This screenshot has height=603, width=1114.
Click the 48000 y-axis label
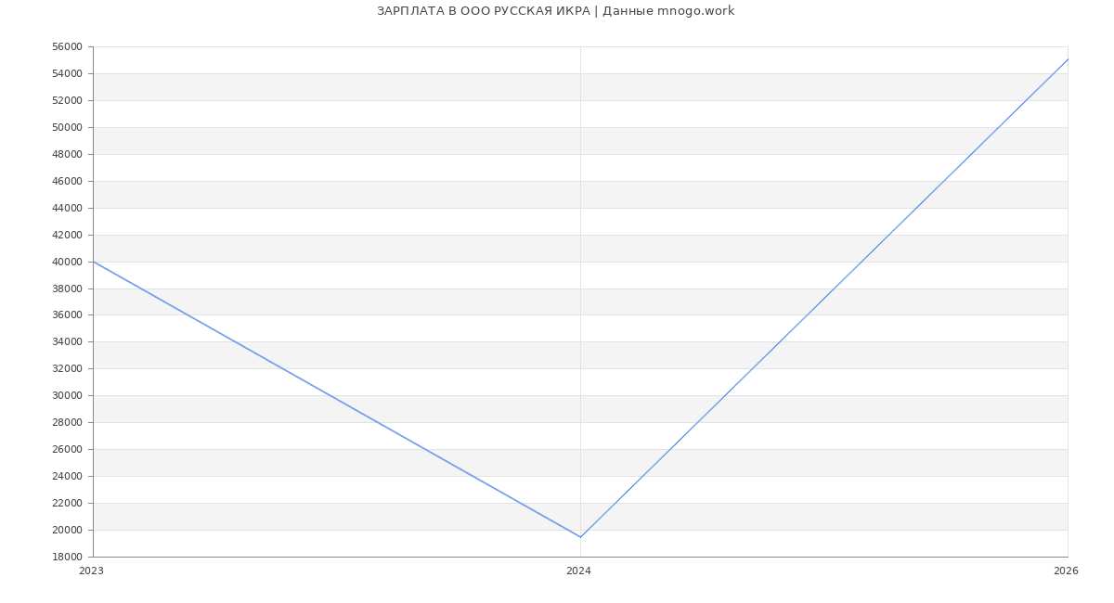(x=68, y=155)
